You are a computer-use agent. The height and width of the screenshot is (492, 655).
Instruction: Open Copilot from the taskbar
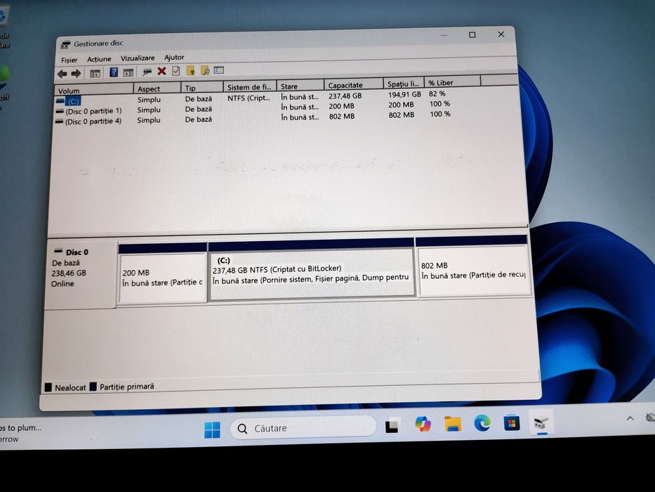tap(423, 425)
